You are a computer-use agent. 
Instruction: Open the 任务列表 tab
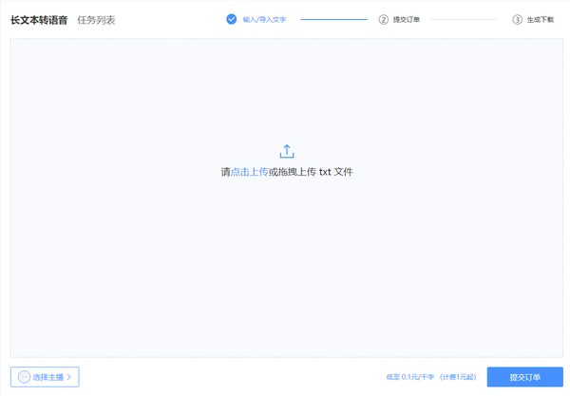point(96,20)
